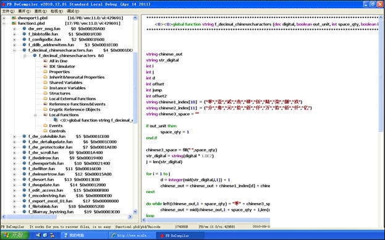Collapse the function1.pbd tree node

pyautogui.click(x=4, y=24)
